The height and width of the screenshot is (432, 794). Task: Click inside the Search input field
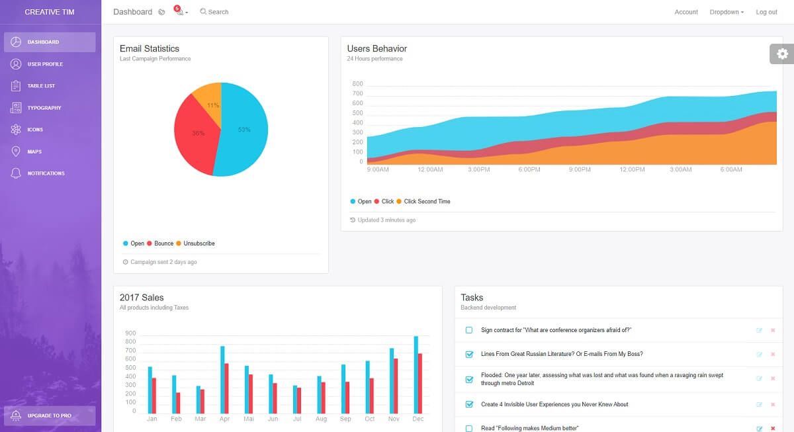(217, 11)
